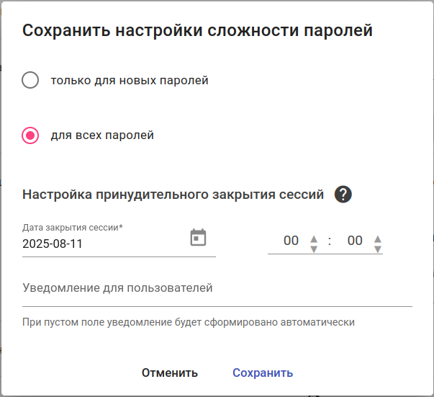Decrease hours with the down arrow
Image resolution: width=434 pixels, height=397 pixels.
[313, 249]
